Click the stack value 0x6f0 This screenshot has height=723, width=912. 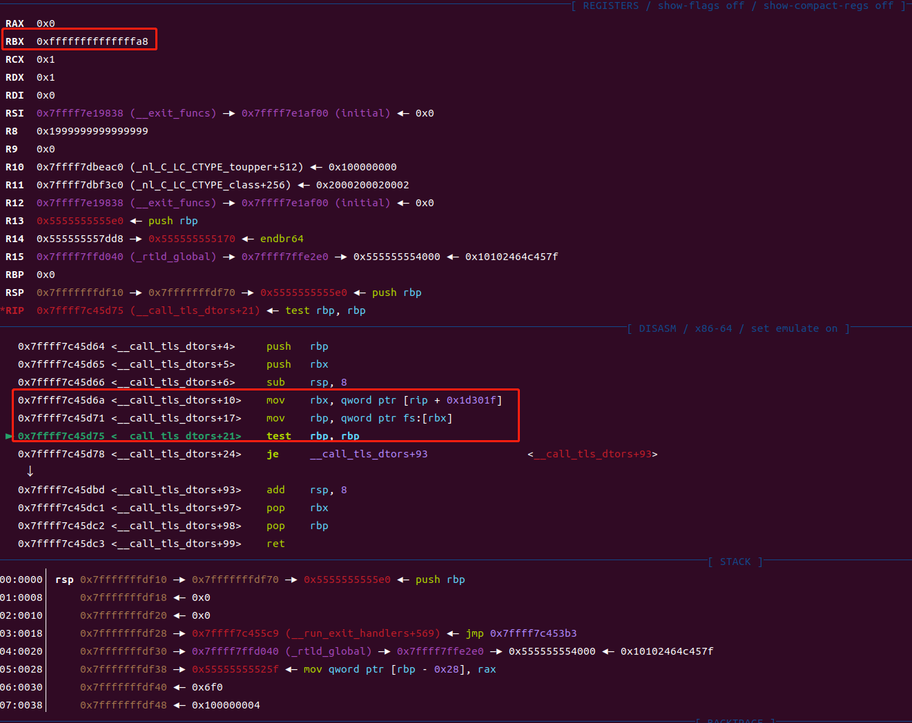point(207,687)
